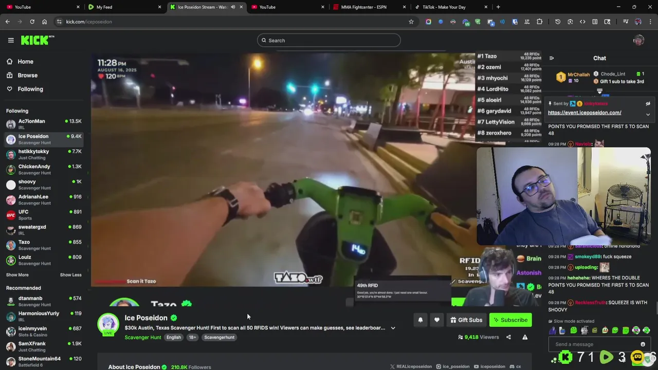Open REALiceposeidon X profile link

point(411,366)
